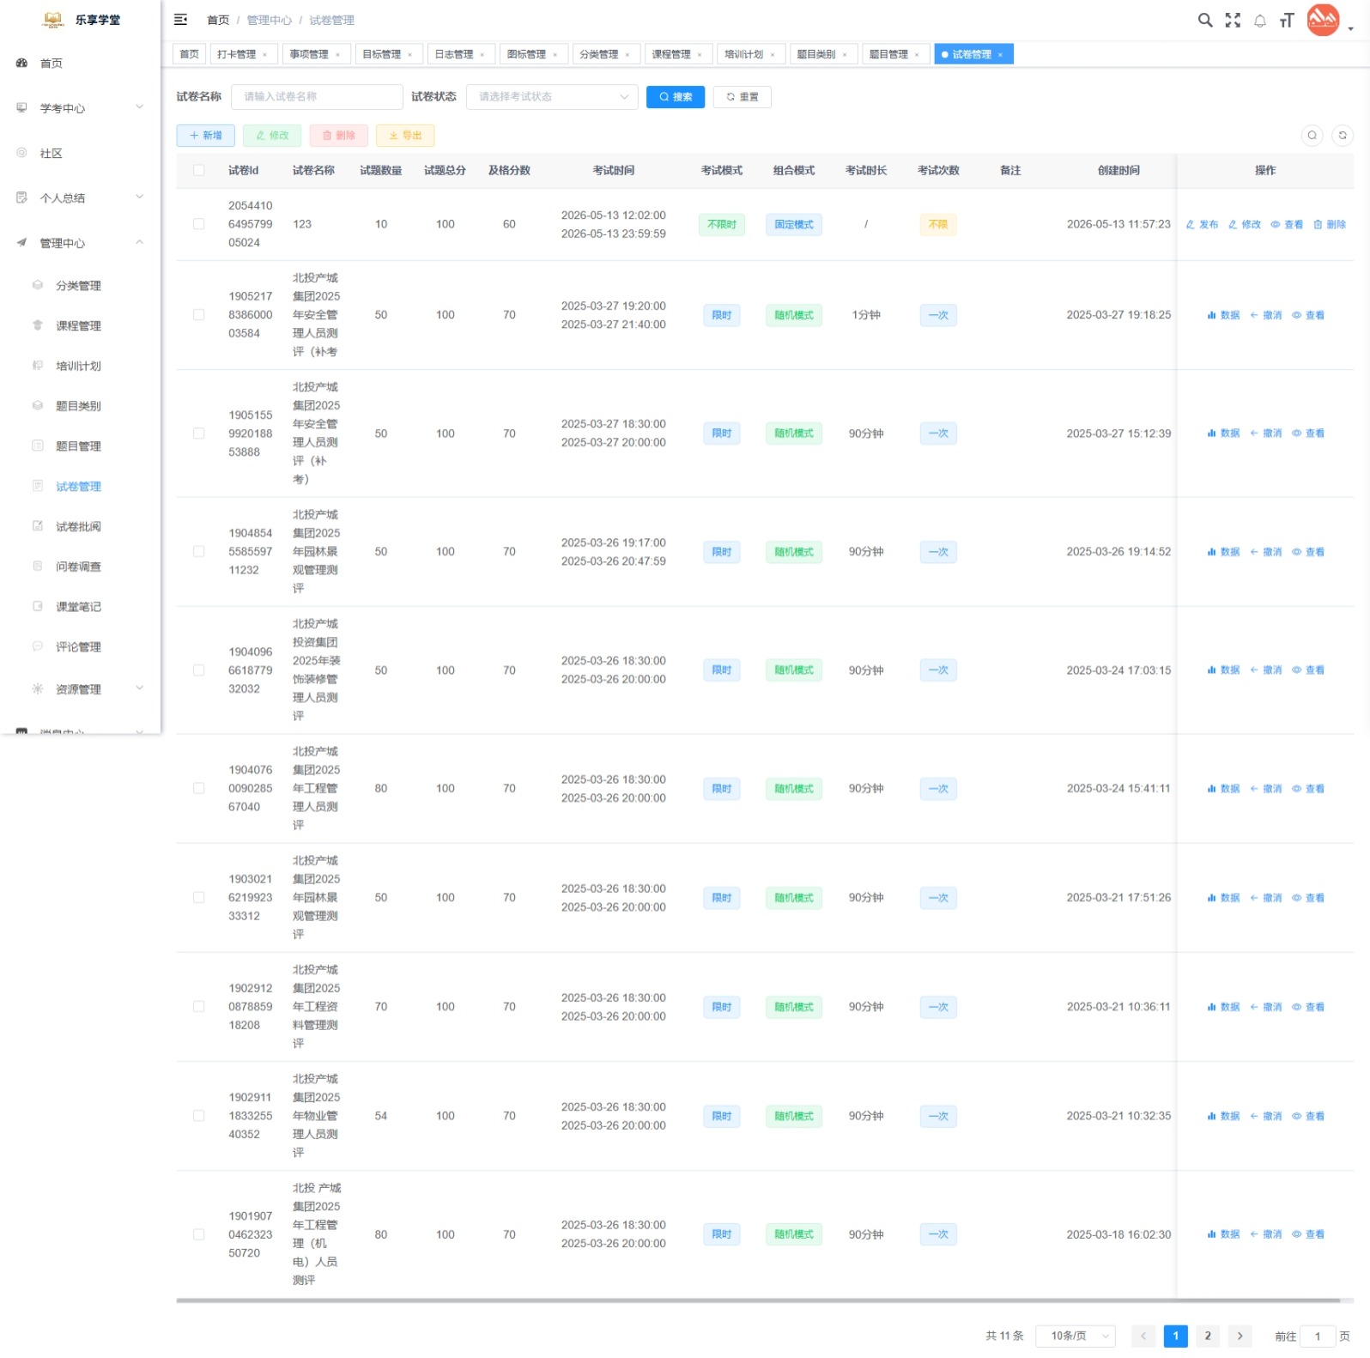
Task: Open the user avatar menu
Action: click(1323, 20)
